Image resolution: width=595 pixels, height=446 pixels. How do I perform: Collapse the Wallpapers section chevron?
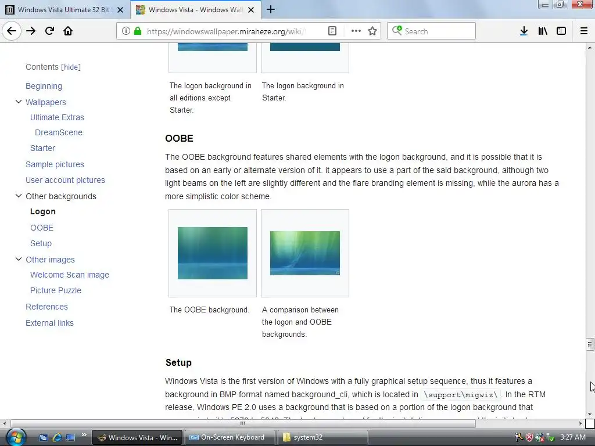tap(18, 102)
